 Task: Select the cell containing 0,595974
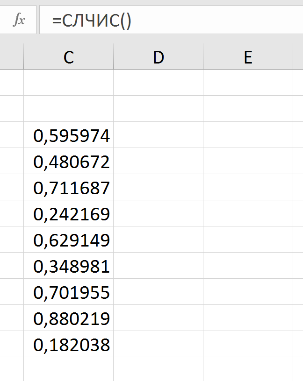(69, 135)
